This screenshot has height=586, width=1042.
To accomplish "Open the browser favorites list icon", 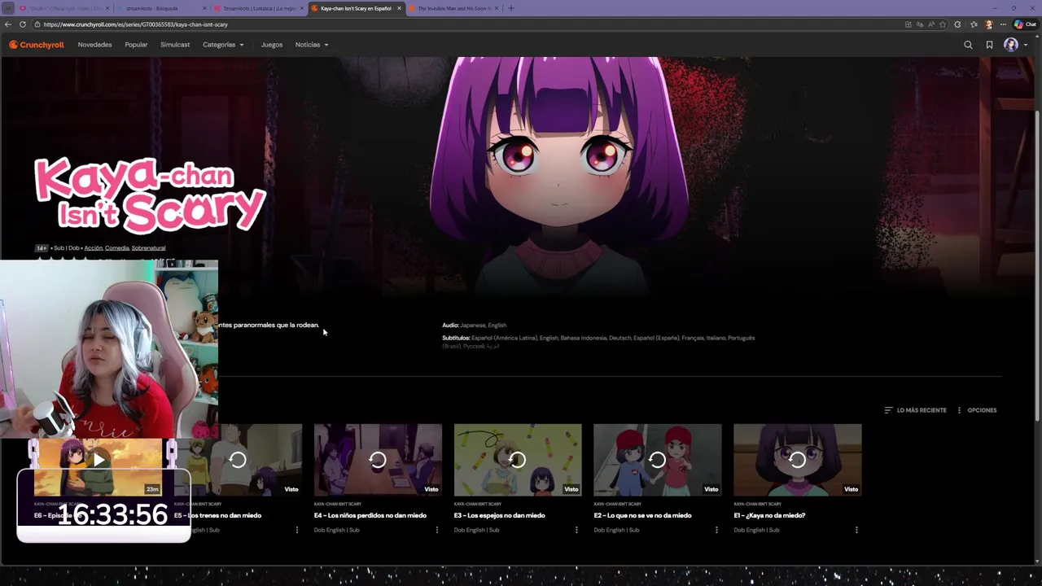I will (974, 24).
